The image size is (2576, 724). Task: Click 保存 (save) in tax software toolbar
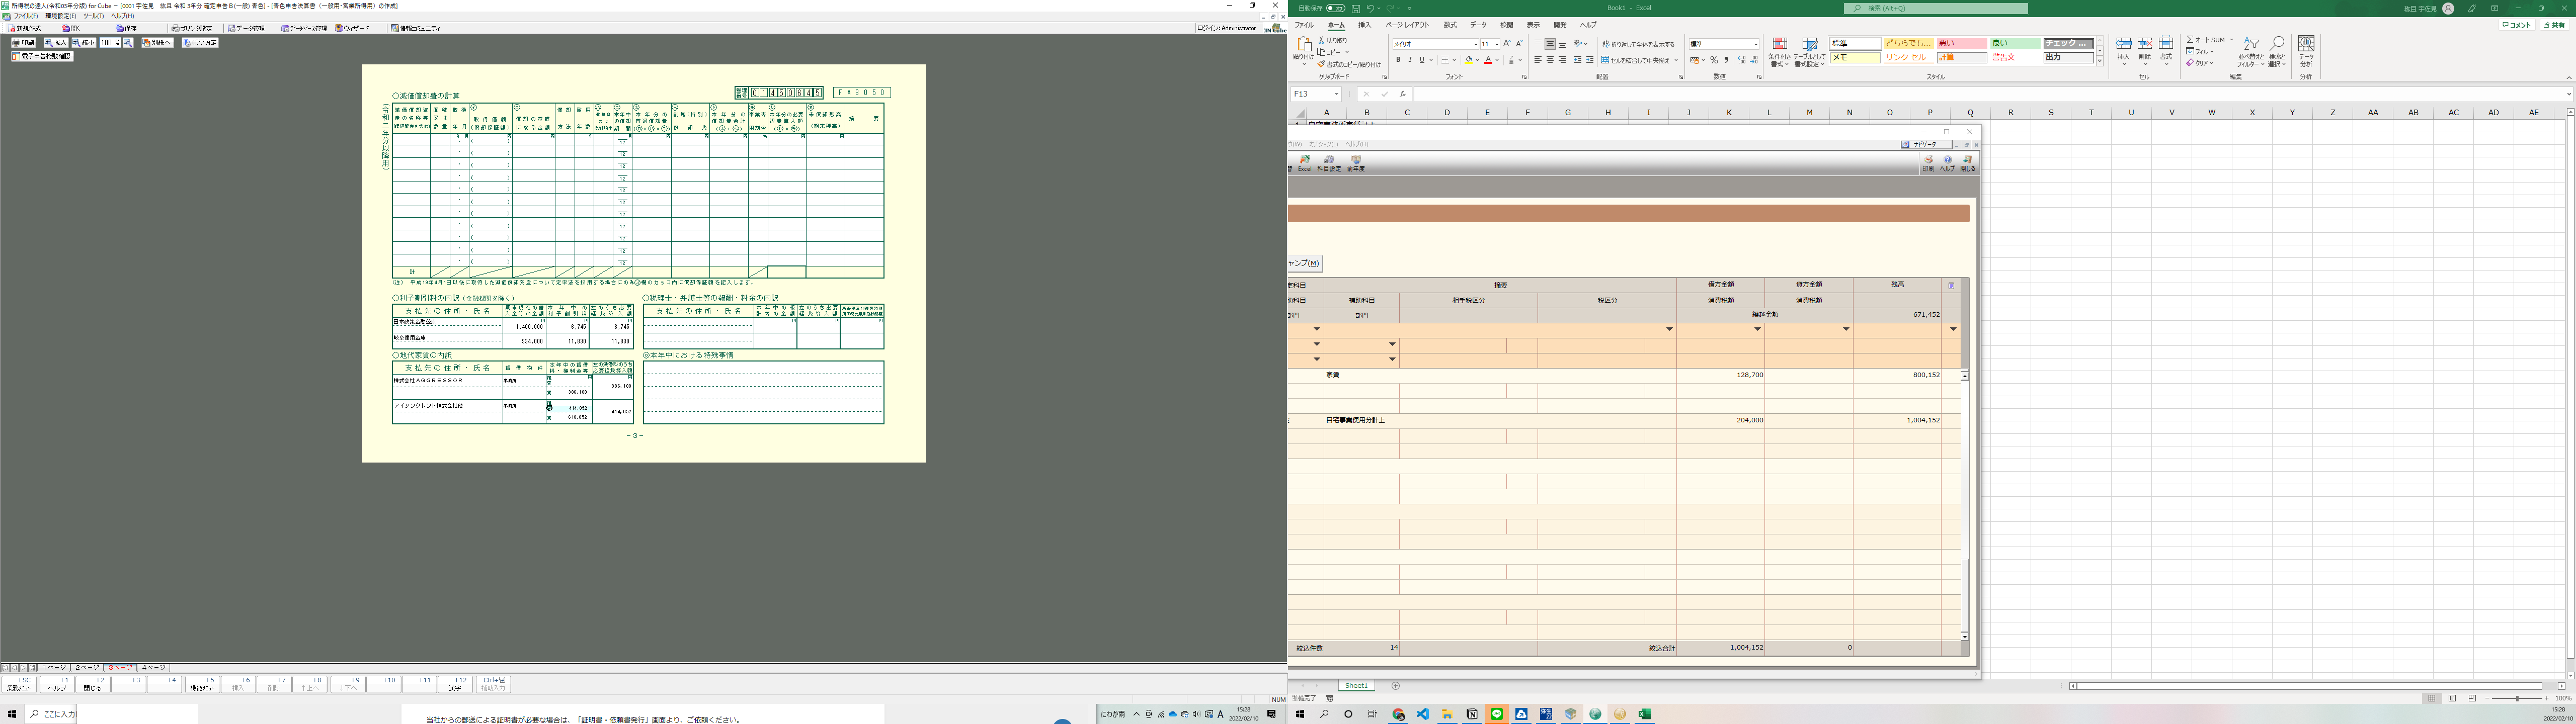point(126,29)
